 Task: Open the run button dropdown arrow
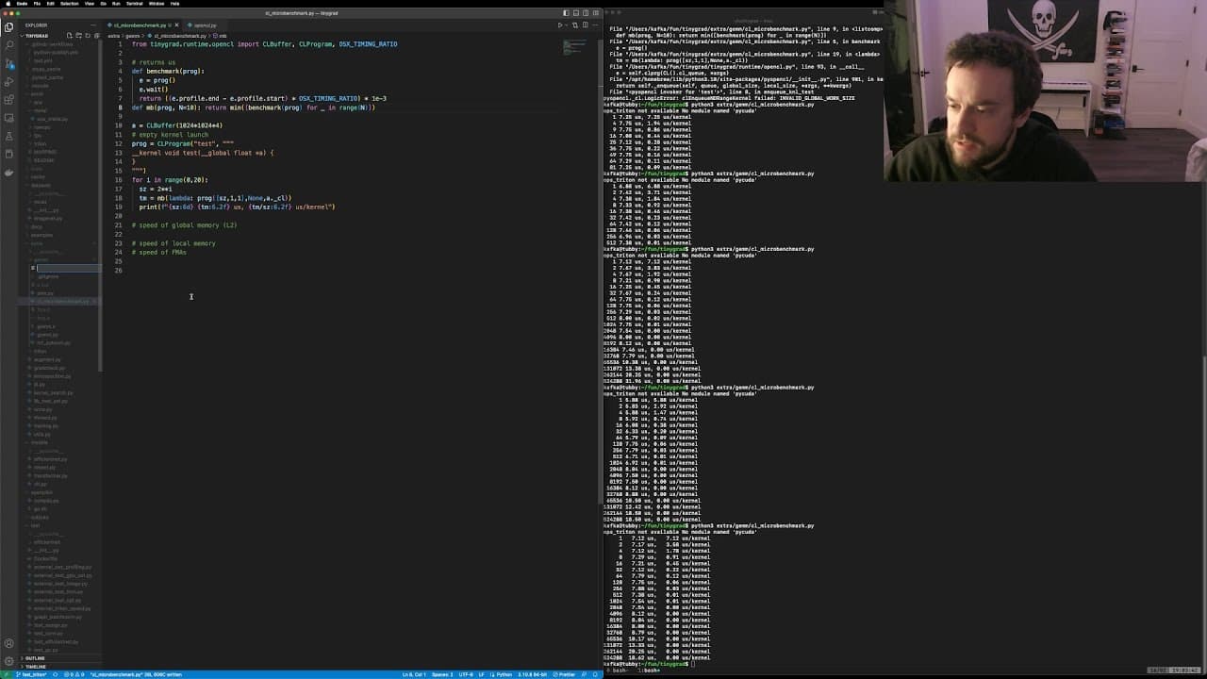(x=567, y=25)
